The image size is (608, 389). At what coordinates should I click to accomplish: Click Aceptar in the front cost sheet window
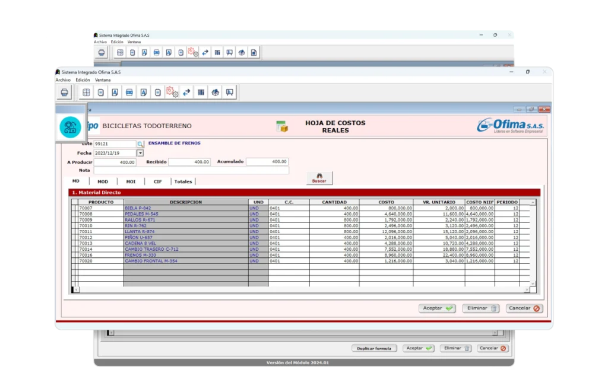click(437, 308)
